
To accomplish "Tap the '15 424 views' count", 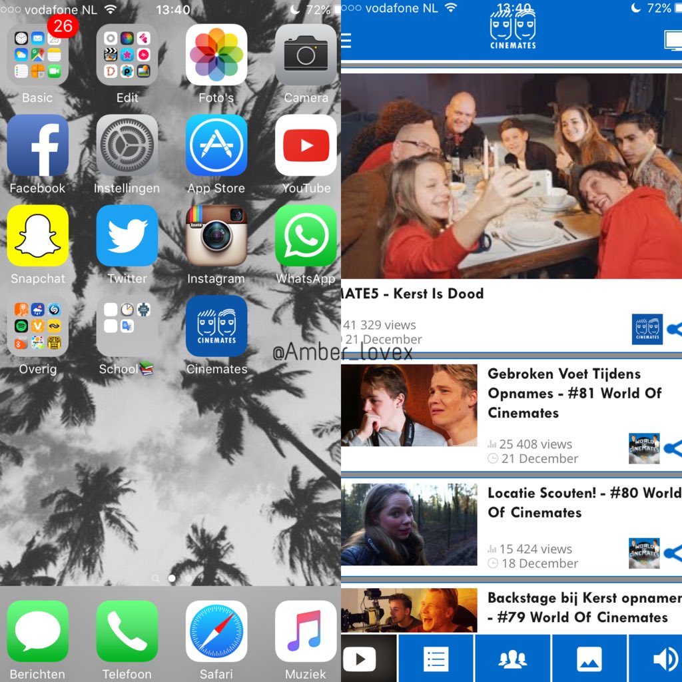I will point(535,549).
